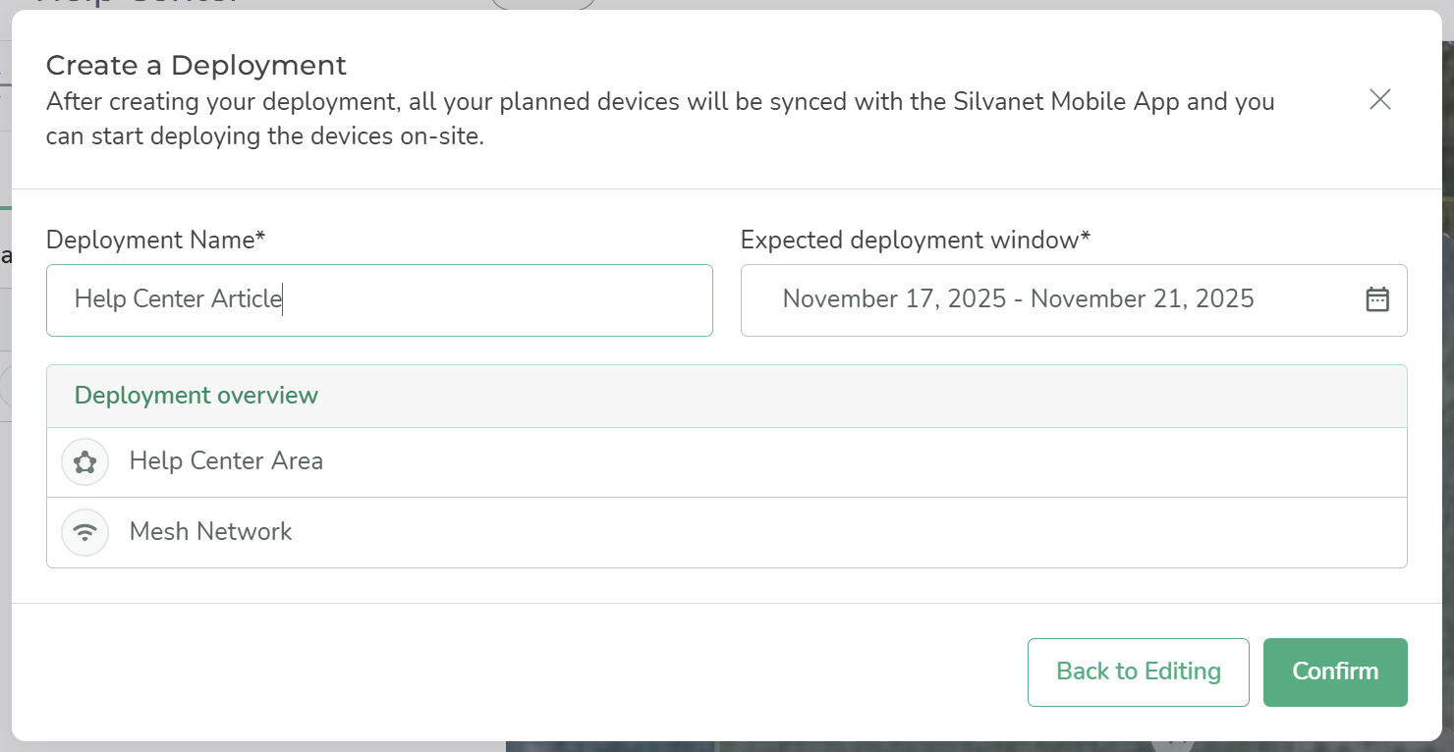Click the Deployment Name input field
The image size is (1454, 752).
(379, 299)
